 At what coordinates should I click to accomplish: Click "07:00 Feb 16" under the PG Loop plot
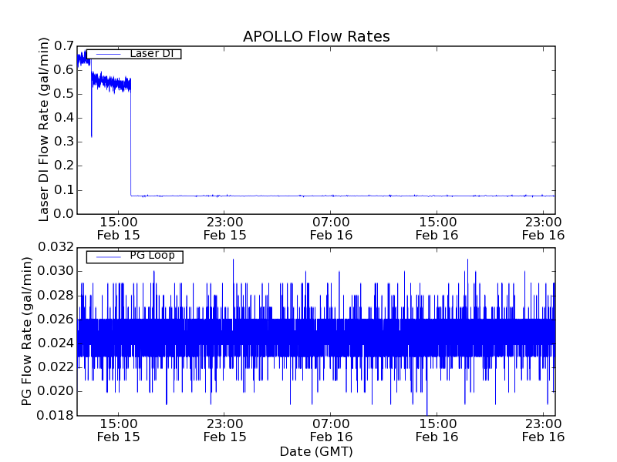click(x=331, y=430)
